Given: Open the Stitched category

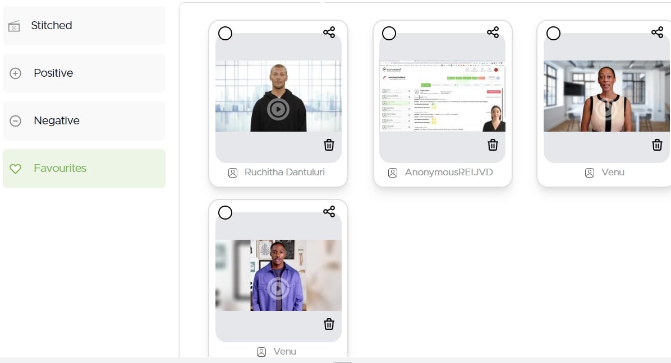Looking at the screenshot, I should (84, 26).
